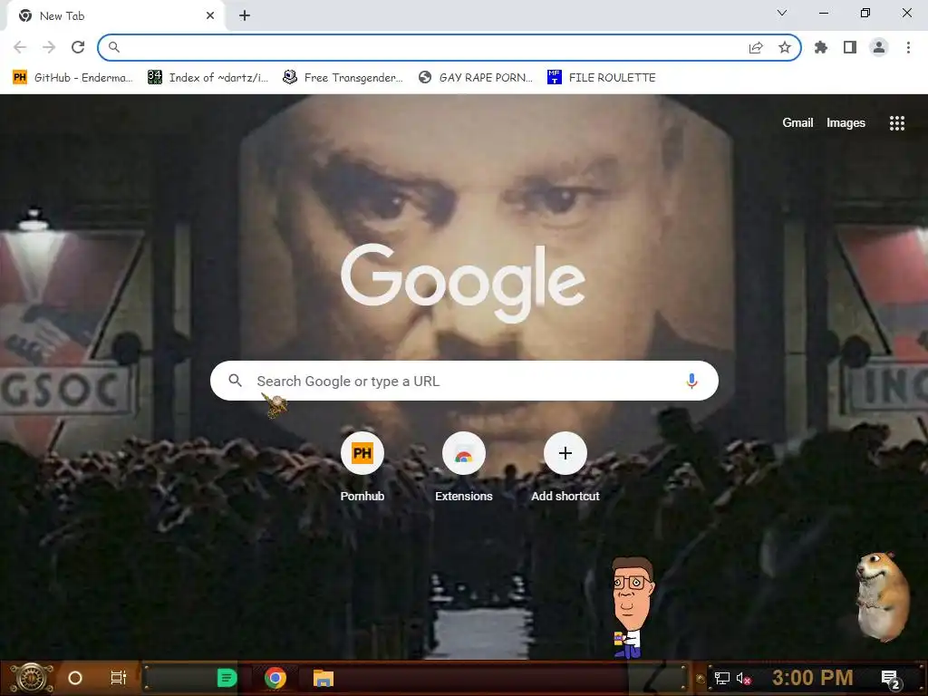Go back using the back arrow

pyautogui.click(x=20, y=47)
